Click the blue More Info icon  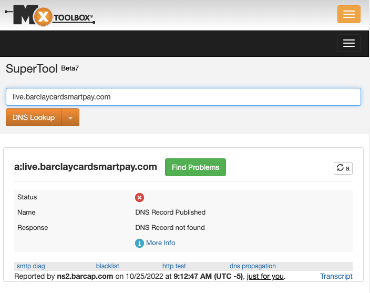point(139,243)
